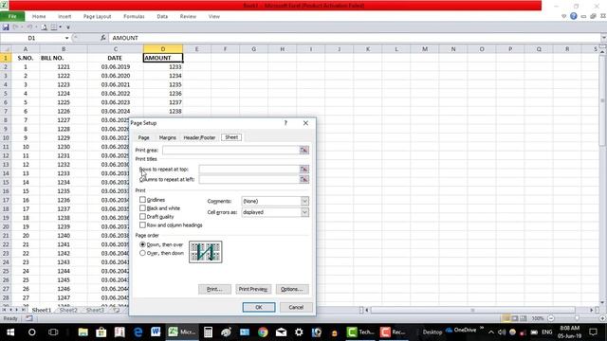Screen dimensions: 607x341
Task: Click the Print... button
Action: (214, 289)
